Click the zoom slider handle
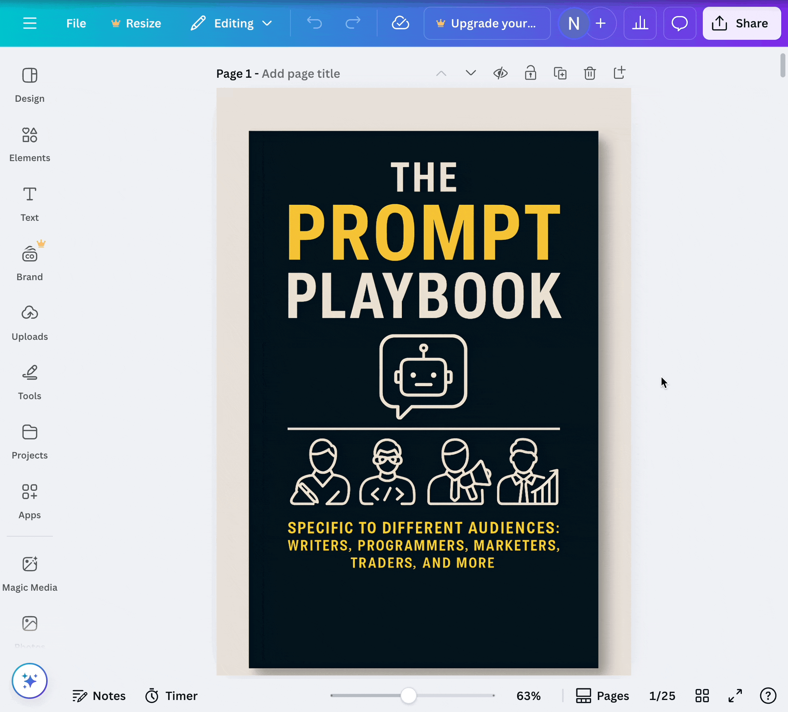The height and width of the screenshot is (712, 788). click(409, 695)
